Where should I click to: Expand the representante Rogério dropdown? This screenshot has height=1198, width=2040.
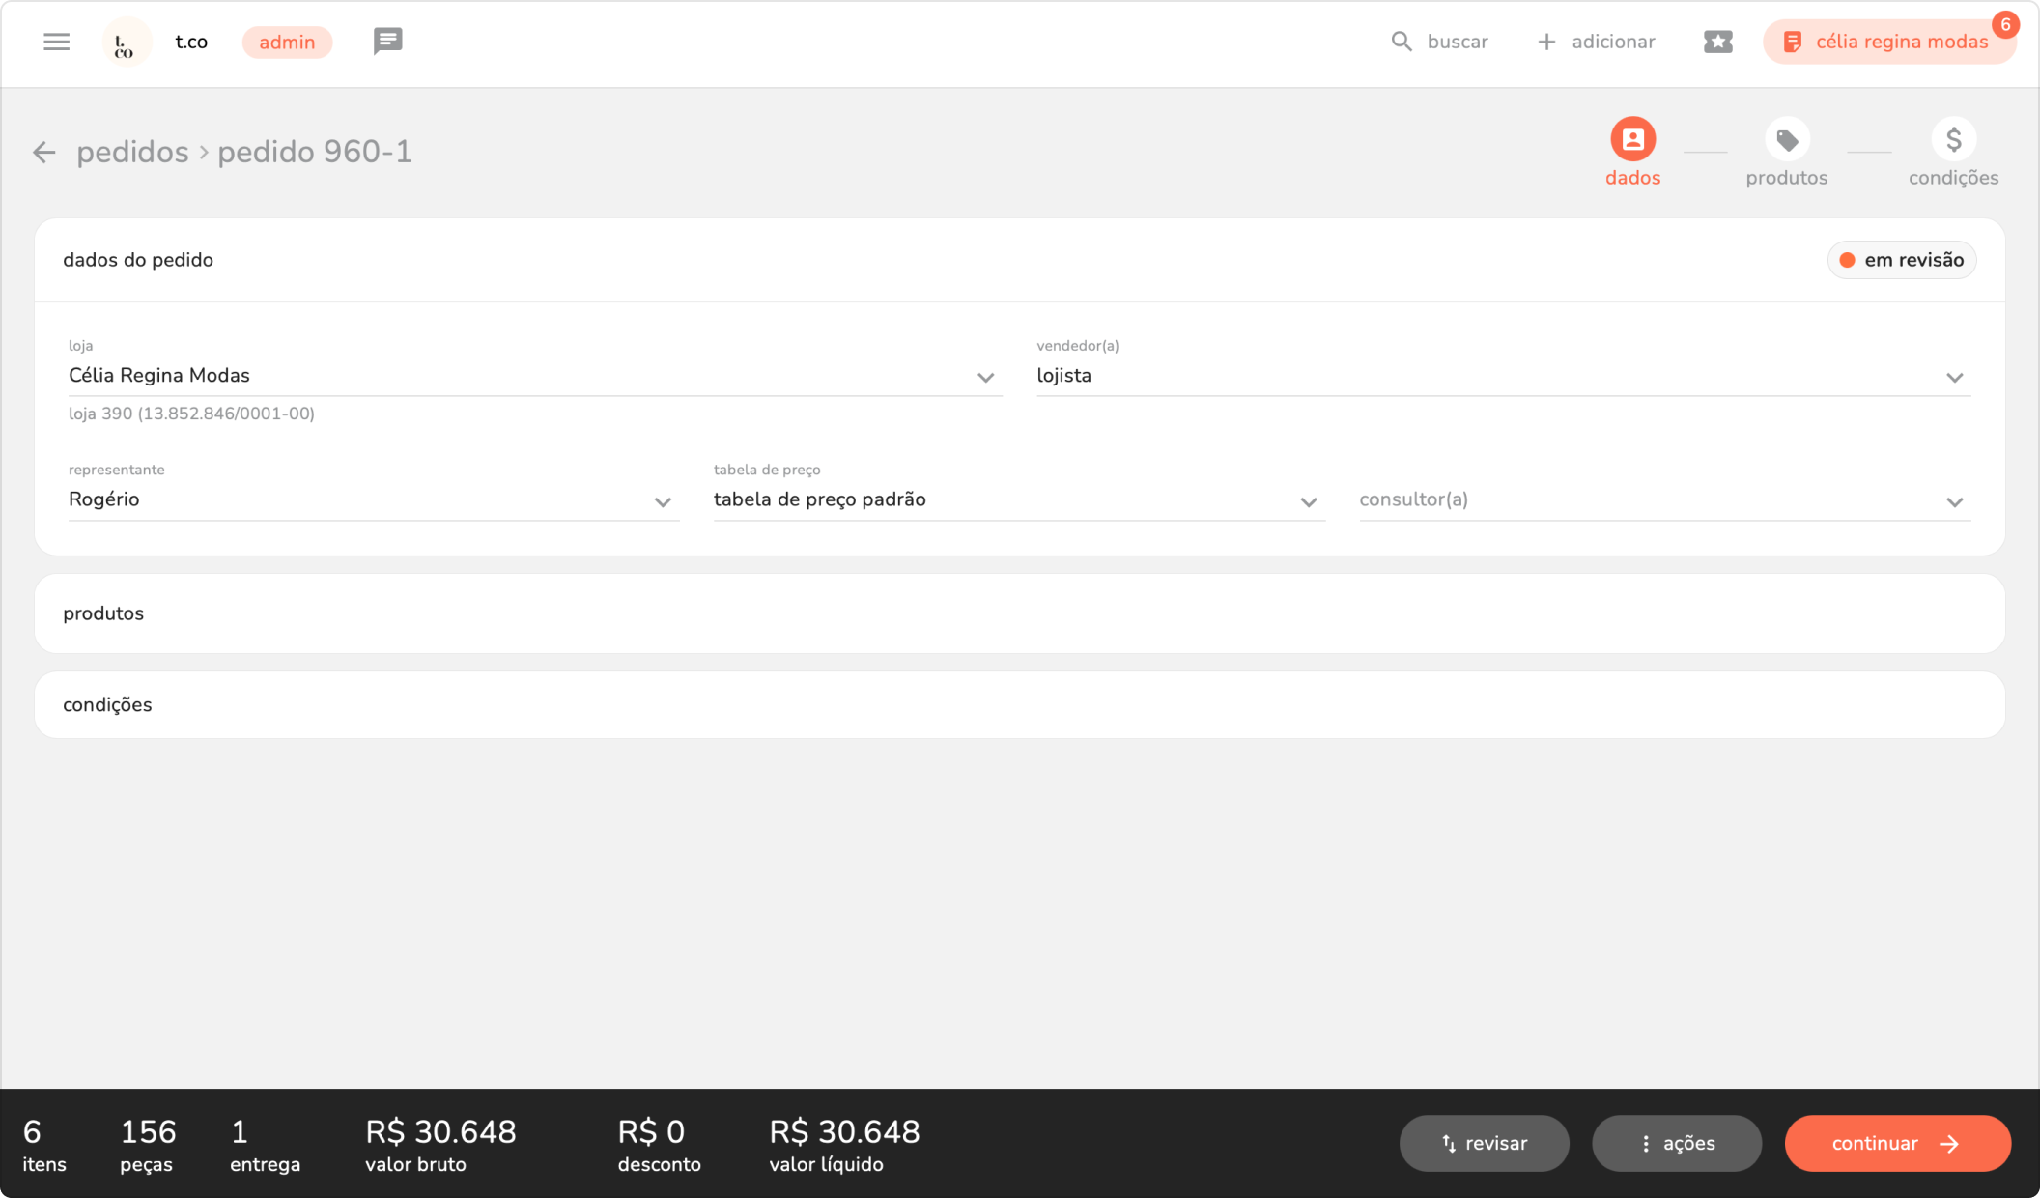coord(662,502)
